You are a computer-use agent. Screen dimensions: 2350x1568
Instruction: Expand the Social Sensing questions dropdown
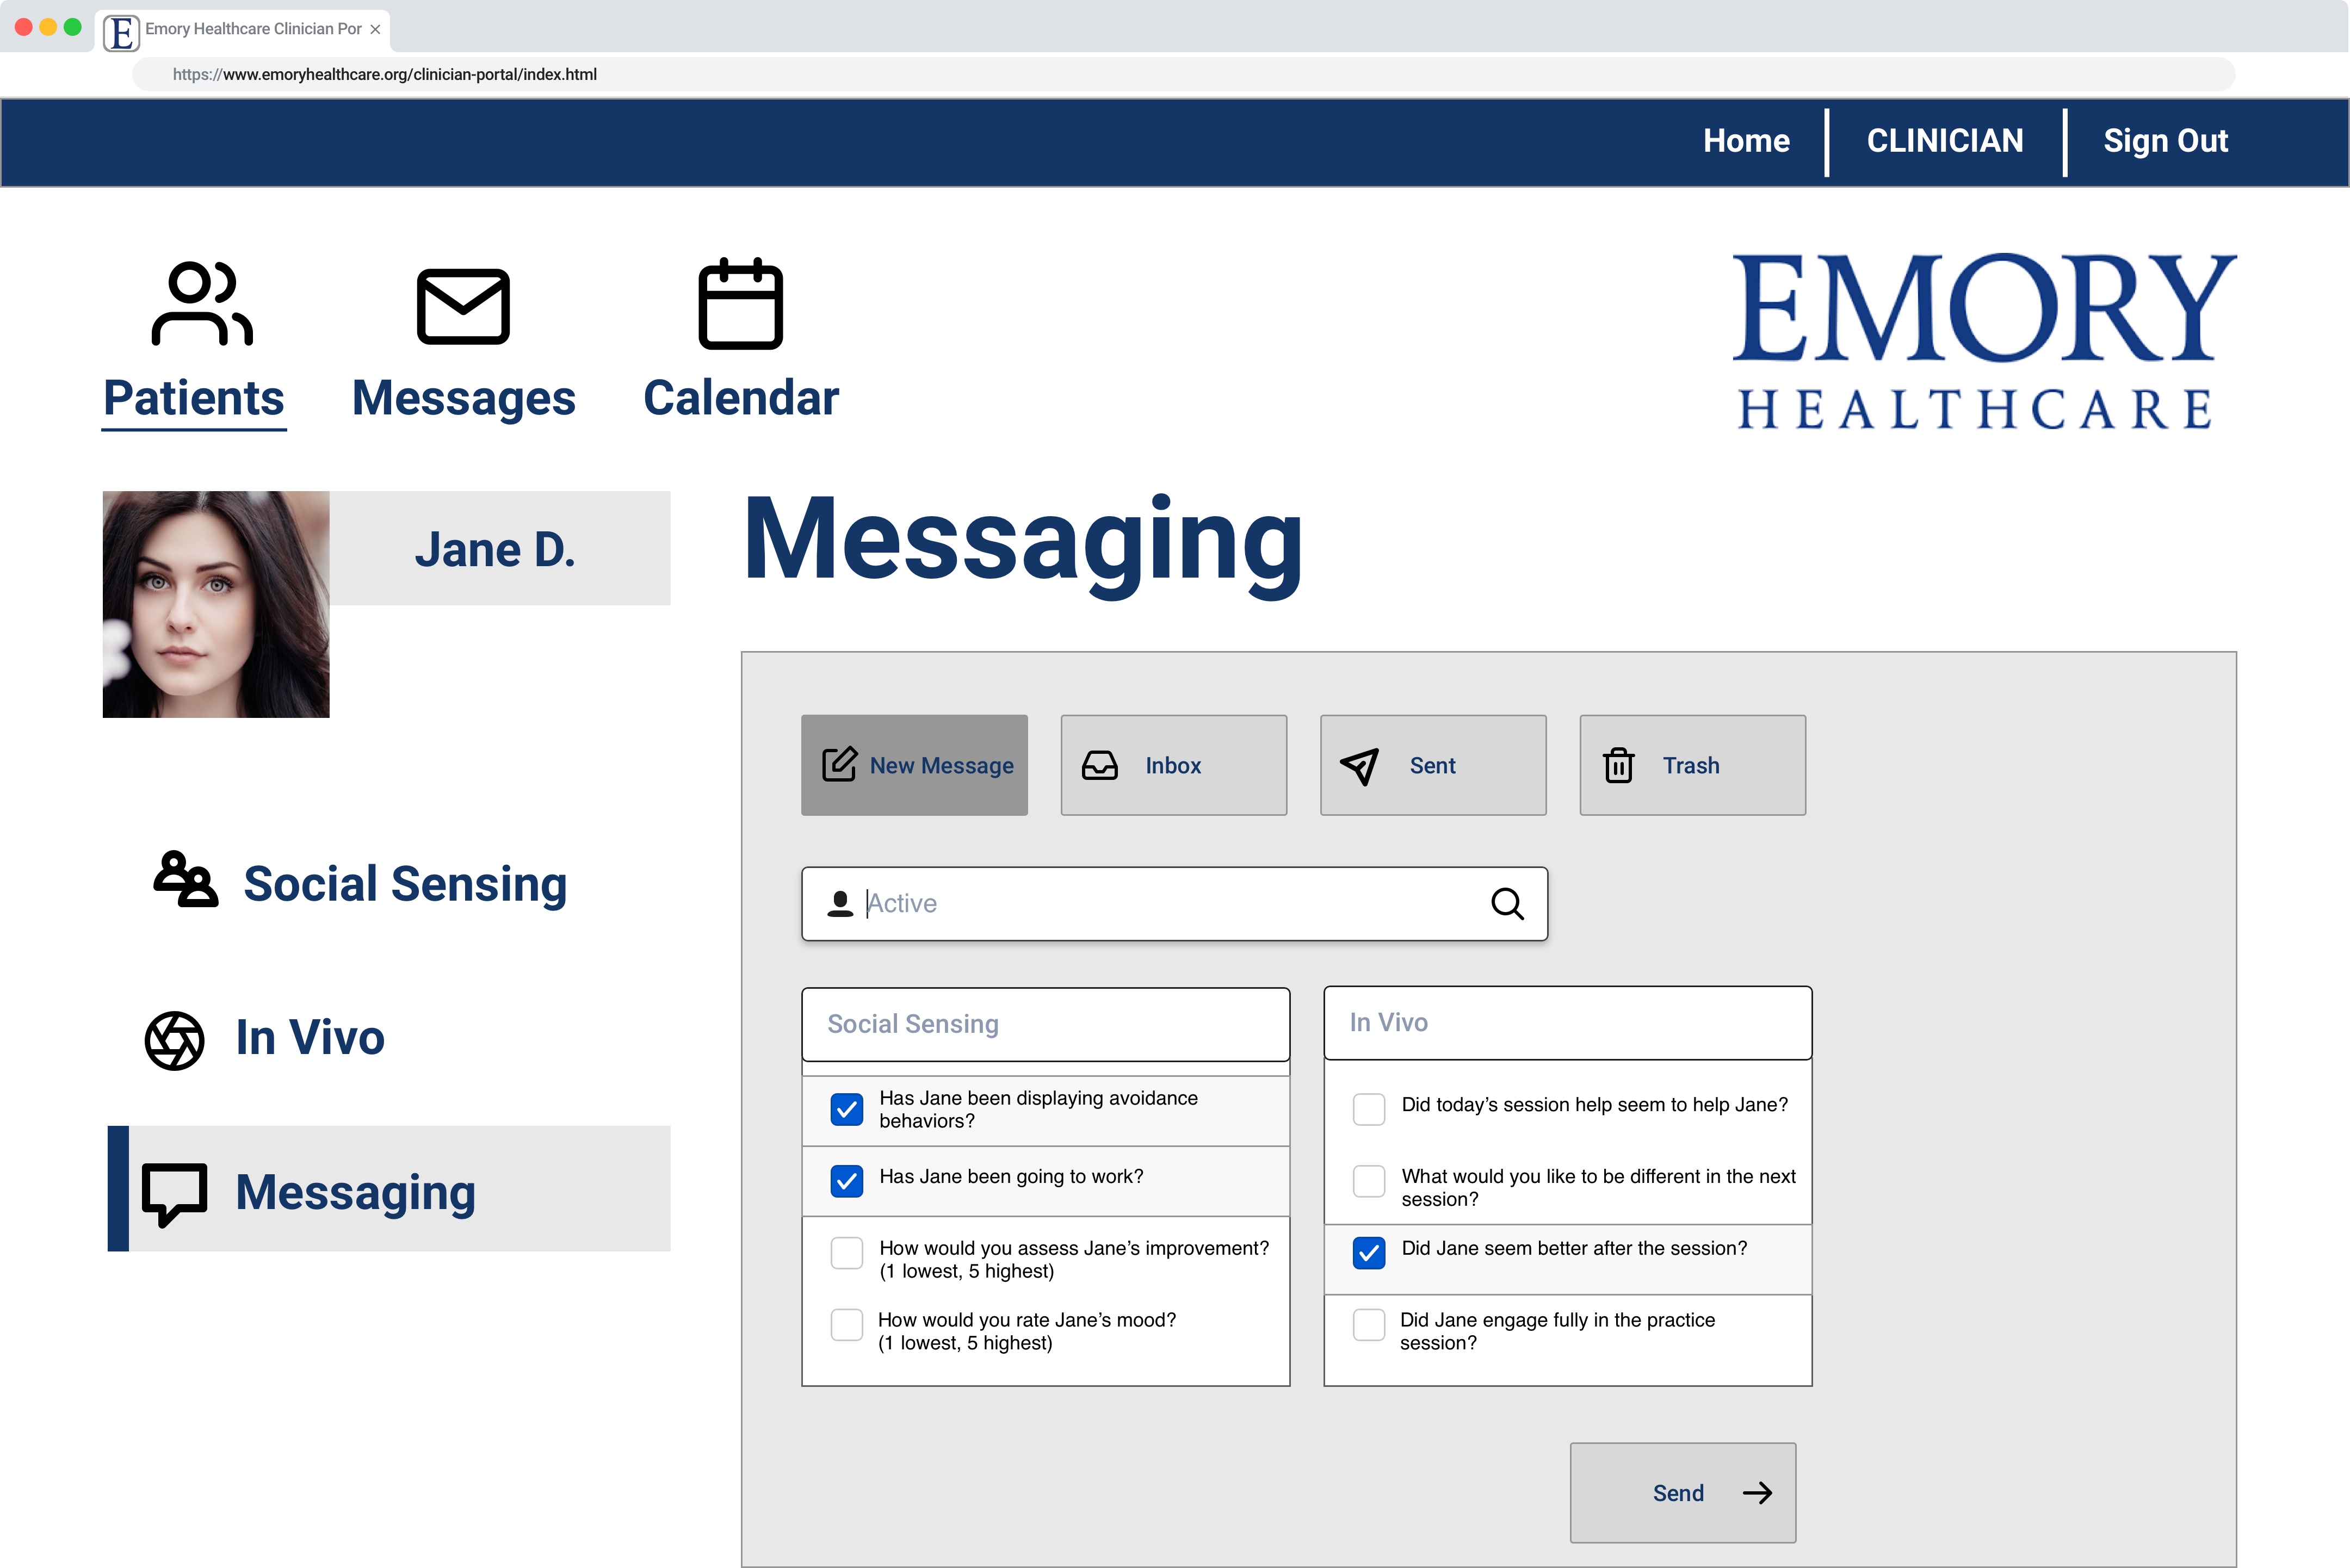point(1045,1024)
